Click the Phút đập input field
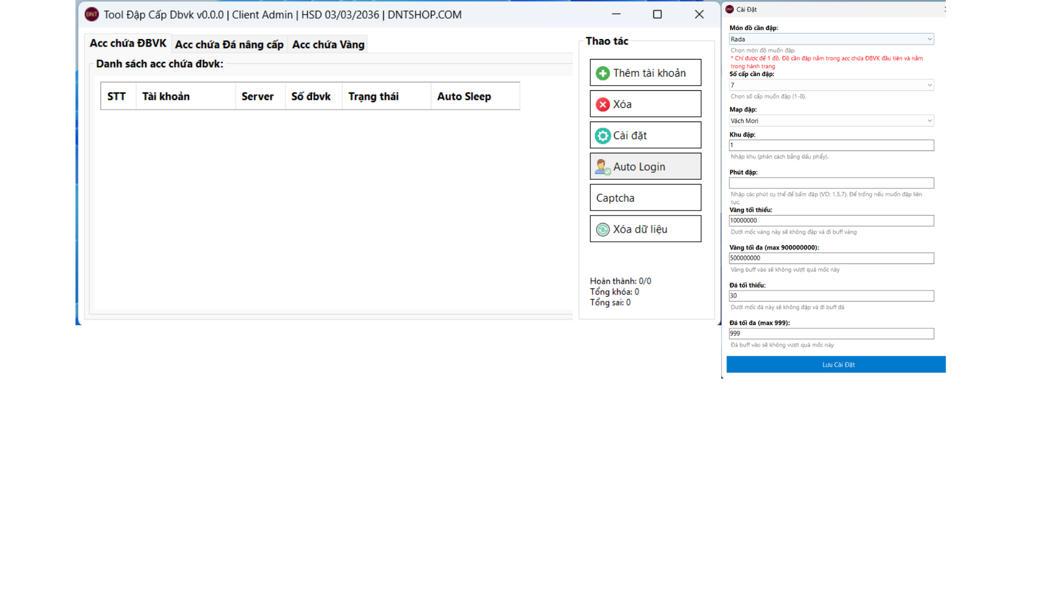The width and height of the screenshot is (1045, 613). [x=830, y=183]
